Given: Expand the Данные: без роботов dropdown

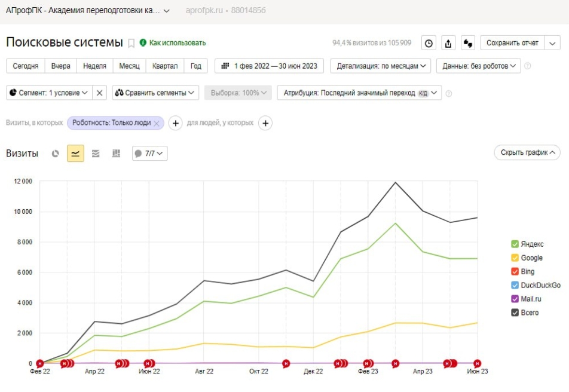Looking at the screenshot, I should pos(479,66).
